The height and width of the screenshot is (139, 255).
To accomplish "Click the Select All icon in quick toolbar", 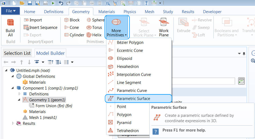I will coord(108,3).
